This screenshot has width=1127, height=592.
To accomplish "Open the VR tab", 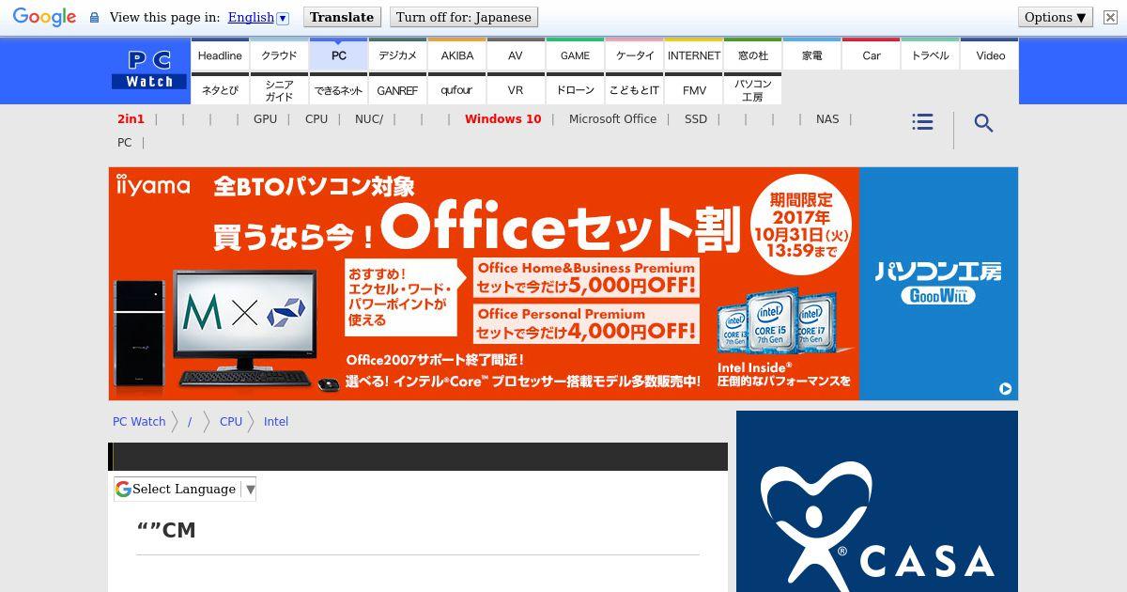I will point(516,89).
